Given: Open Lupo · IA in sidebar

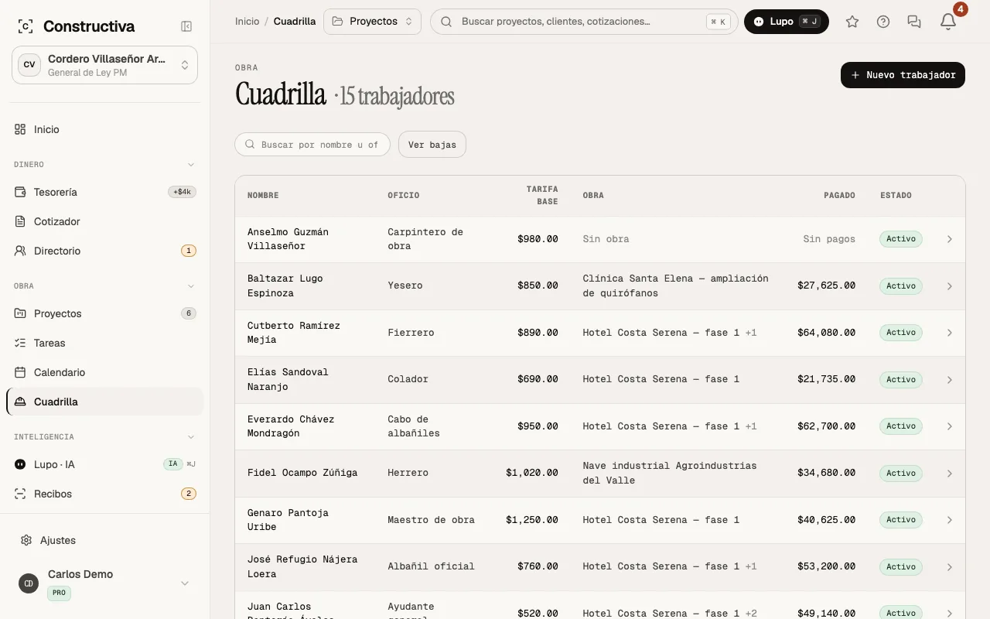Looking at the screenshot, I should (104, 464).
